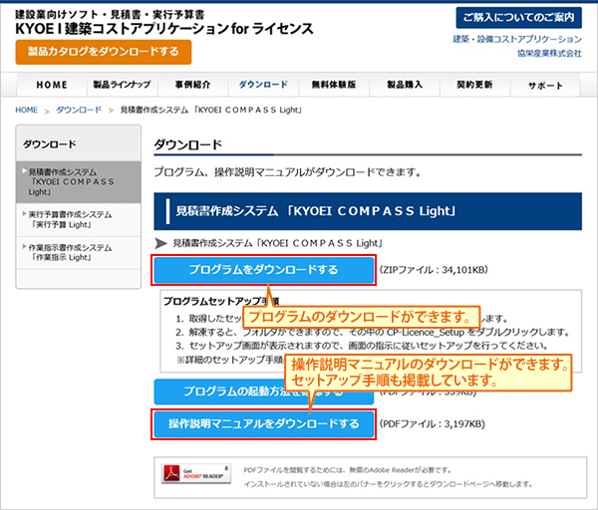598x510 pixels.
Task: Click the ZIPファイル：34,101KB file size text
Action: 434,270
